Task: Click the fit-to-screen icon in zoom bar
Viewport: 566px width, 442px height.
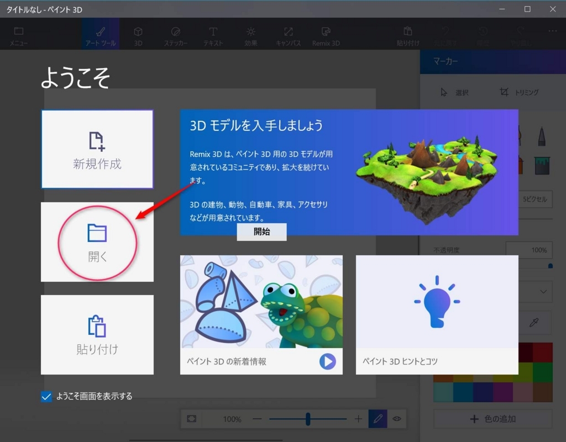Action: click(x=192, y=419)
